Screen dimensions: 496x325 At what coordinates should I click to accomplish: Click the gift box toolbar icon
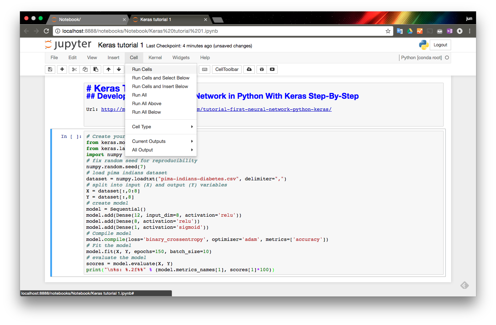pos(262,69)
